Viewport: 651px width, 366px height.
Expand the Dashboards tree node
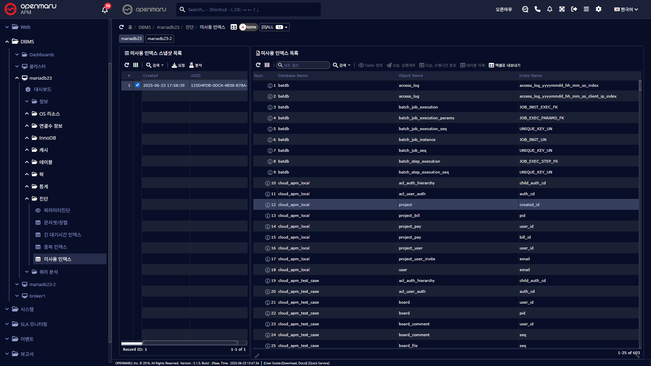coord(17,55)
